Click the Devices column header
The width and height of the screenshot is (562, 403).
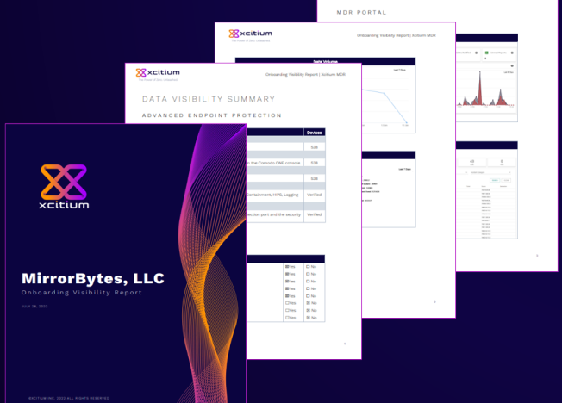point(314,133)
